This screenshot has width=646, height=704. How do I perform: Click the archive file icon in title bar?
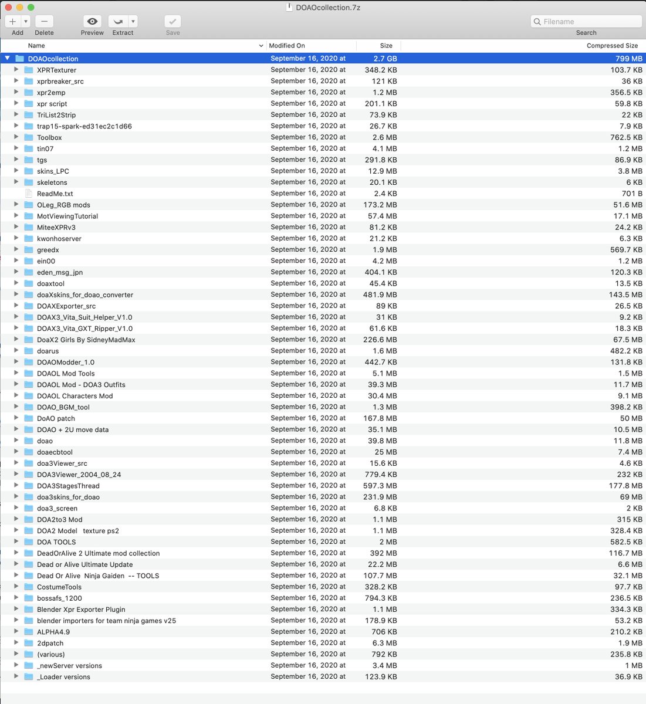pyautogui.click(x=289, y=7)
